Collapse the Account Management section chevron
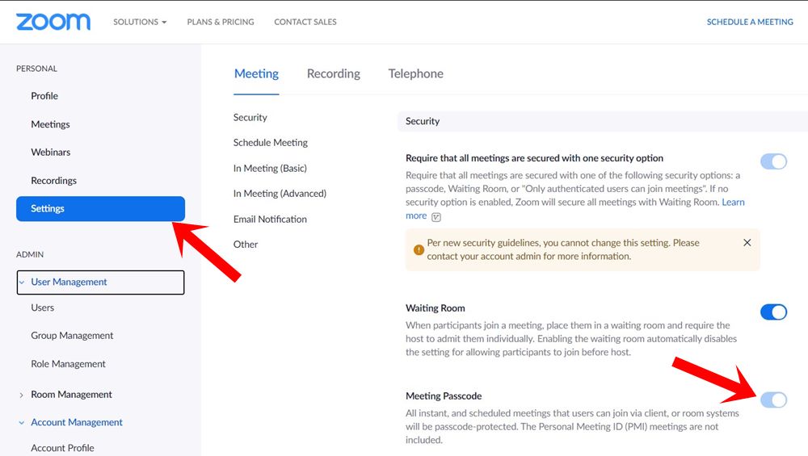This screenshot has width=808, height=456. [22, 423]
